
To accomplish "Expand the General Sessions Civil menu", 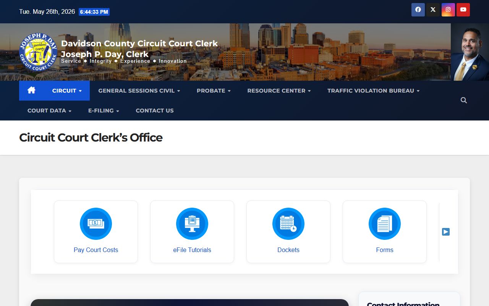I will click(139, 91).
